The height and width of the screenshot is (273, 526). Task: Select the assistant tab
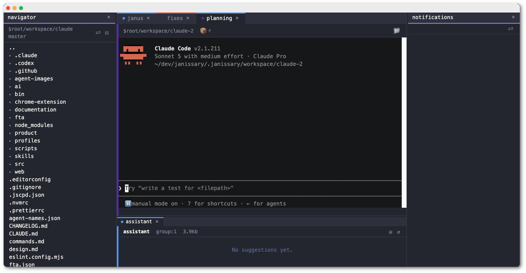pos(139,222)
